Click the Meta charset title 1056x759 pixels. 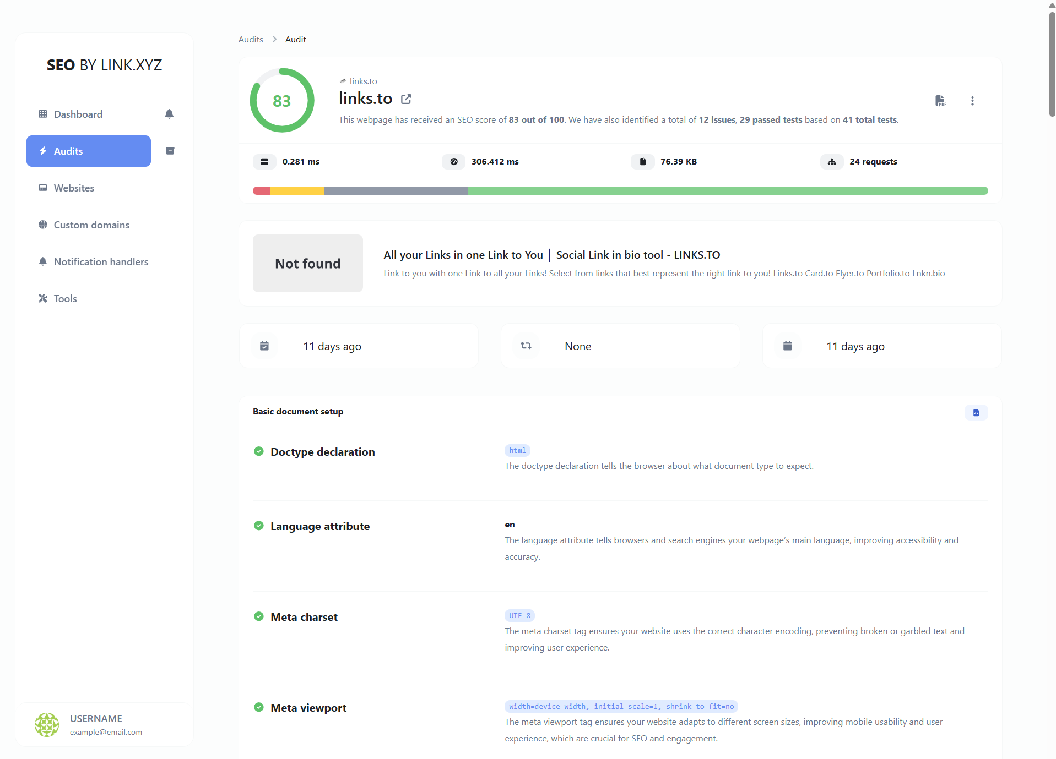(x=304, y=617)
